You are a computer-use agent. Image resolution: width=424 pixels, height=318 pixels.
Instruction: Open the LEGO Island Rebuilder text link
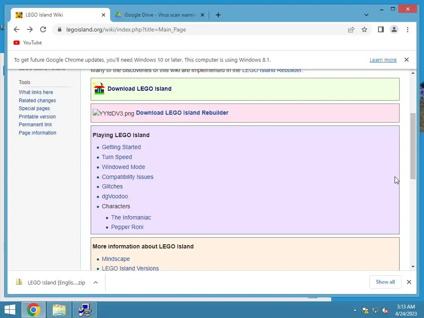(272, 70)
